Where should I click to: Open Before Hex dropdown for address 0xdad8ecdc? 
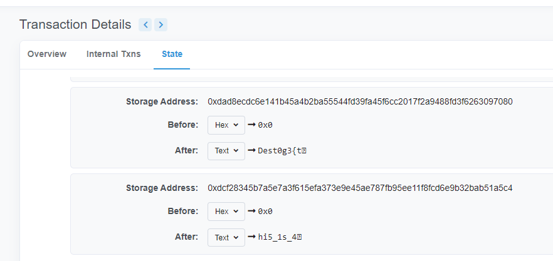pyautogui.click(x=226, y=125)
